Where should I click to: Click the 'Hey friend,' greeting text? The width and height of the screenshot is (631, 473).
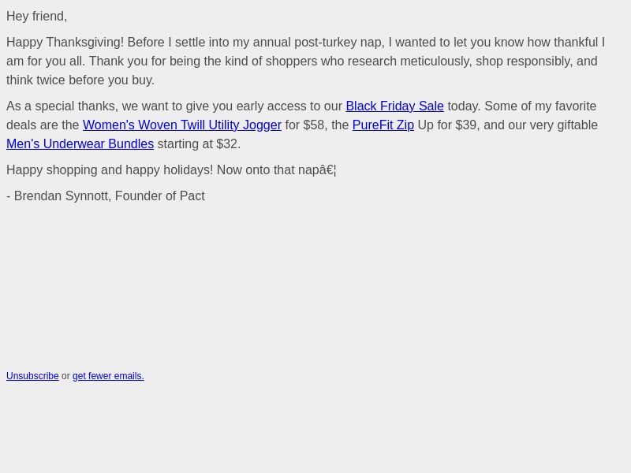36,17
